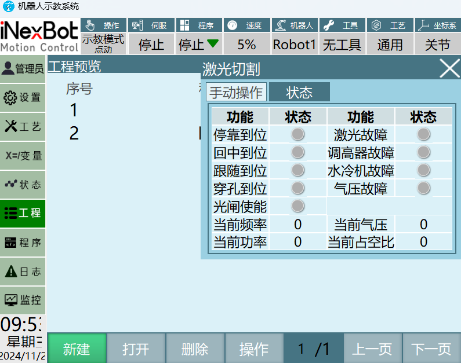Open the 变量 variables panel
The height and width of the screenshot is (363, 461).
click(x=23, y=156)
